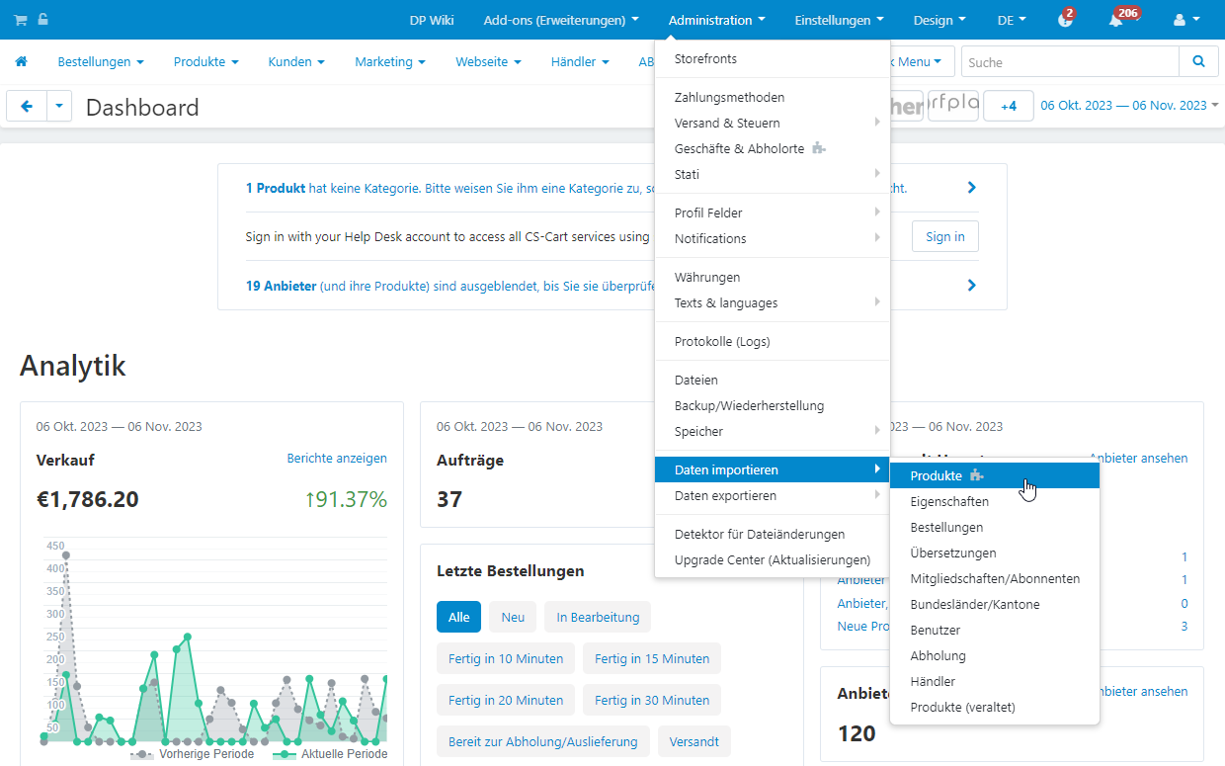Screen dimensions: 1225x766
Task: Choose Produkte (veraltet) import option
Action: [x=995, y=708]
